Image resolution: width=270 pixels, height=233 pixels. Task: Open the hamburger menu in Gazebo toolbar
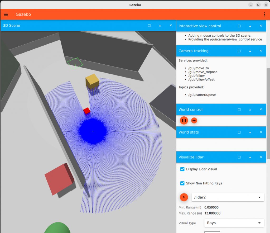coord(6,14)
